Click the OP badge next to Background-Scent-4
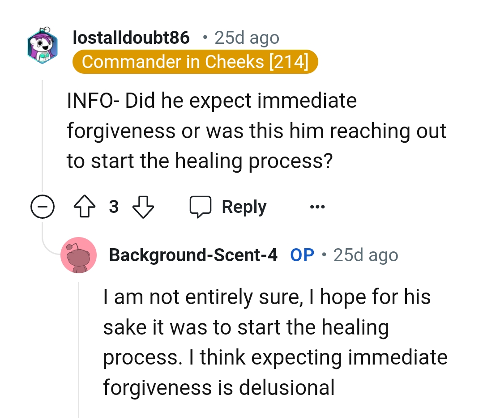 pyautogui.click(x=302, y=255)
